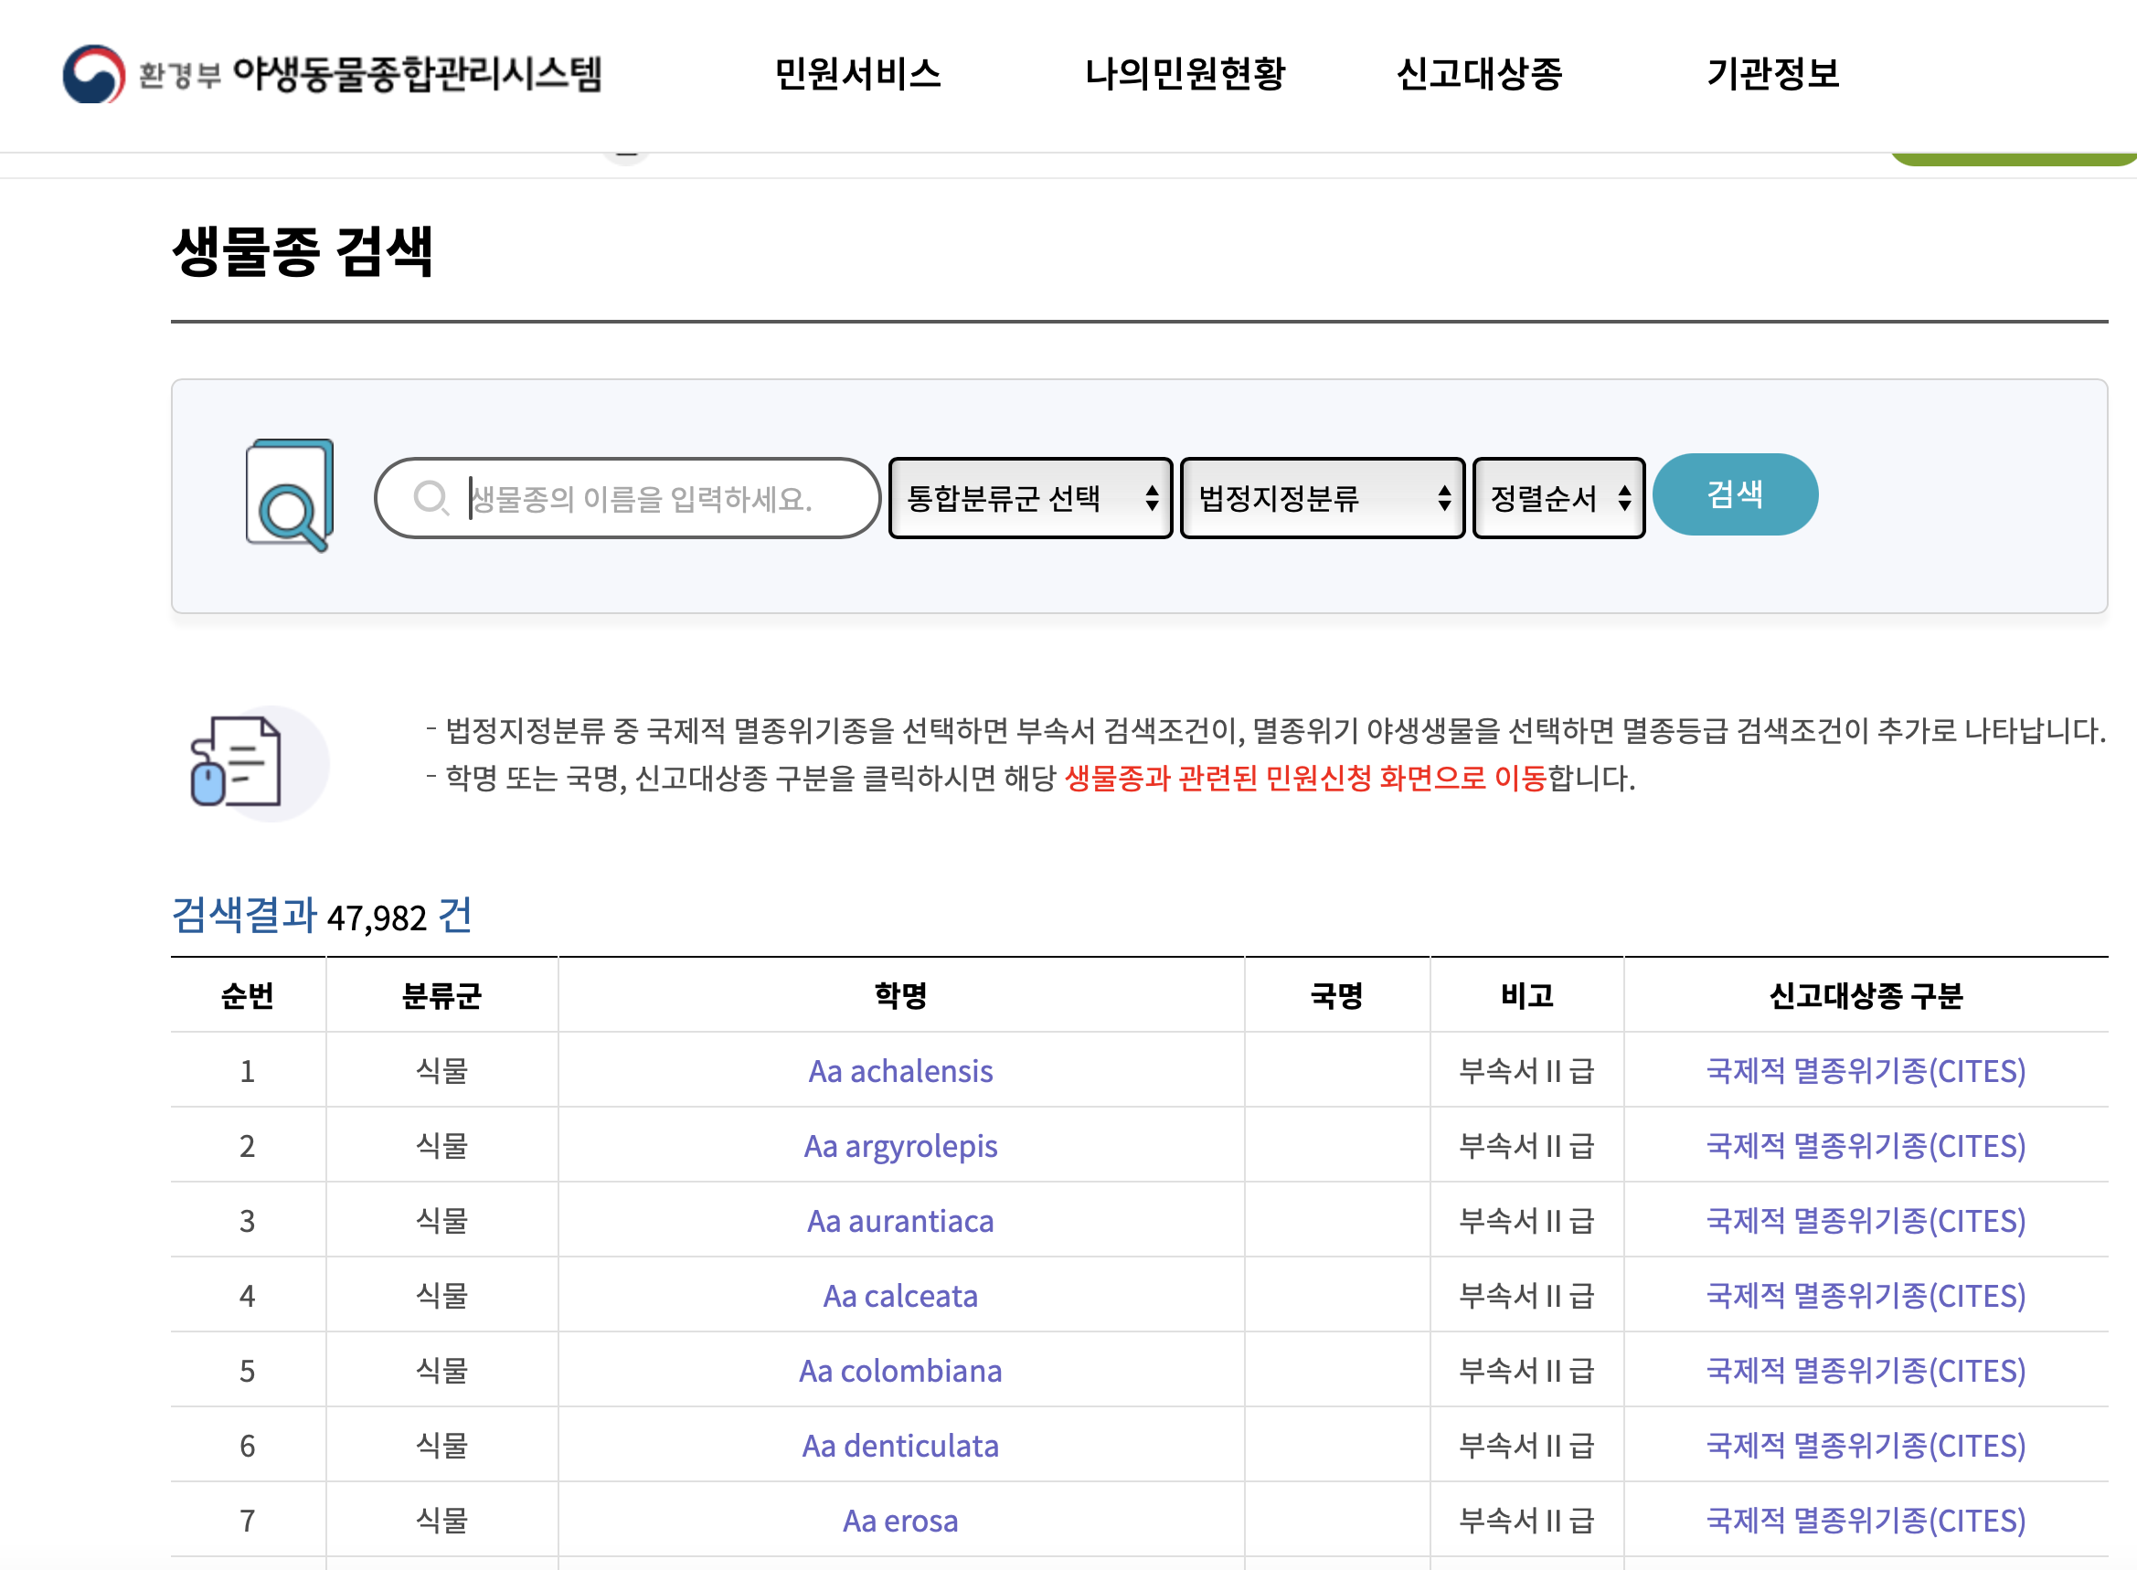Click the CITES link in row 6
2137x1570 pixels.
click(1866, 1446)
